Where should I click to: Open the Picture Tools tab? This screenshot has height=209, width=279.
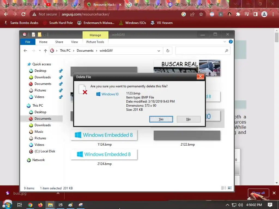95,42
